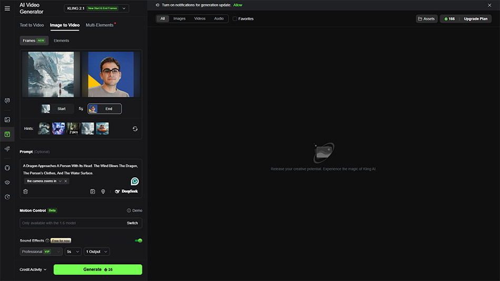The image size is (500, 281).
Task: Select the Image to Video tab
Action: [65, 25]
